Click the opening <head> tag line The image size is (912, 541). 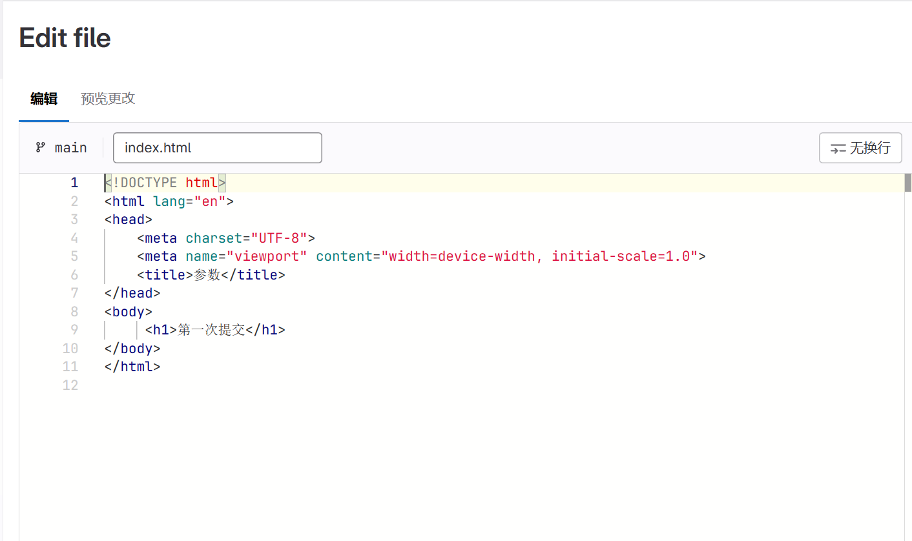[x=128, y=219]
